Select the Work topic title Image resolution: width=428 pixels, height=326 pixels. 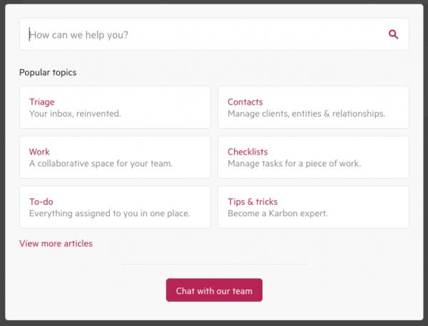(39, 152)
